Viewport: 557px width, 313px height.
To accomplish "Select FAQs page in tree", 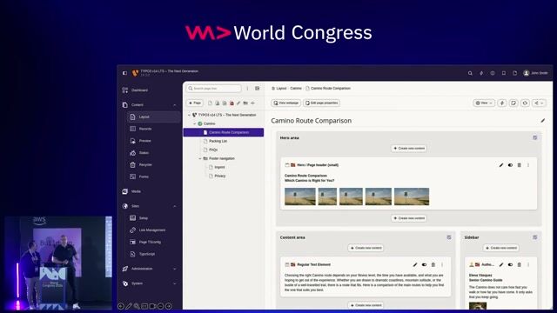I will coord(213,150).
